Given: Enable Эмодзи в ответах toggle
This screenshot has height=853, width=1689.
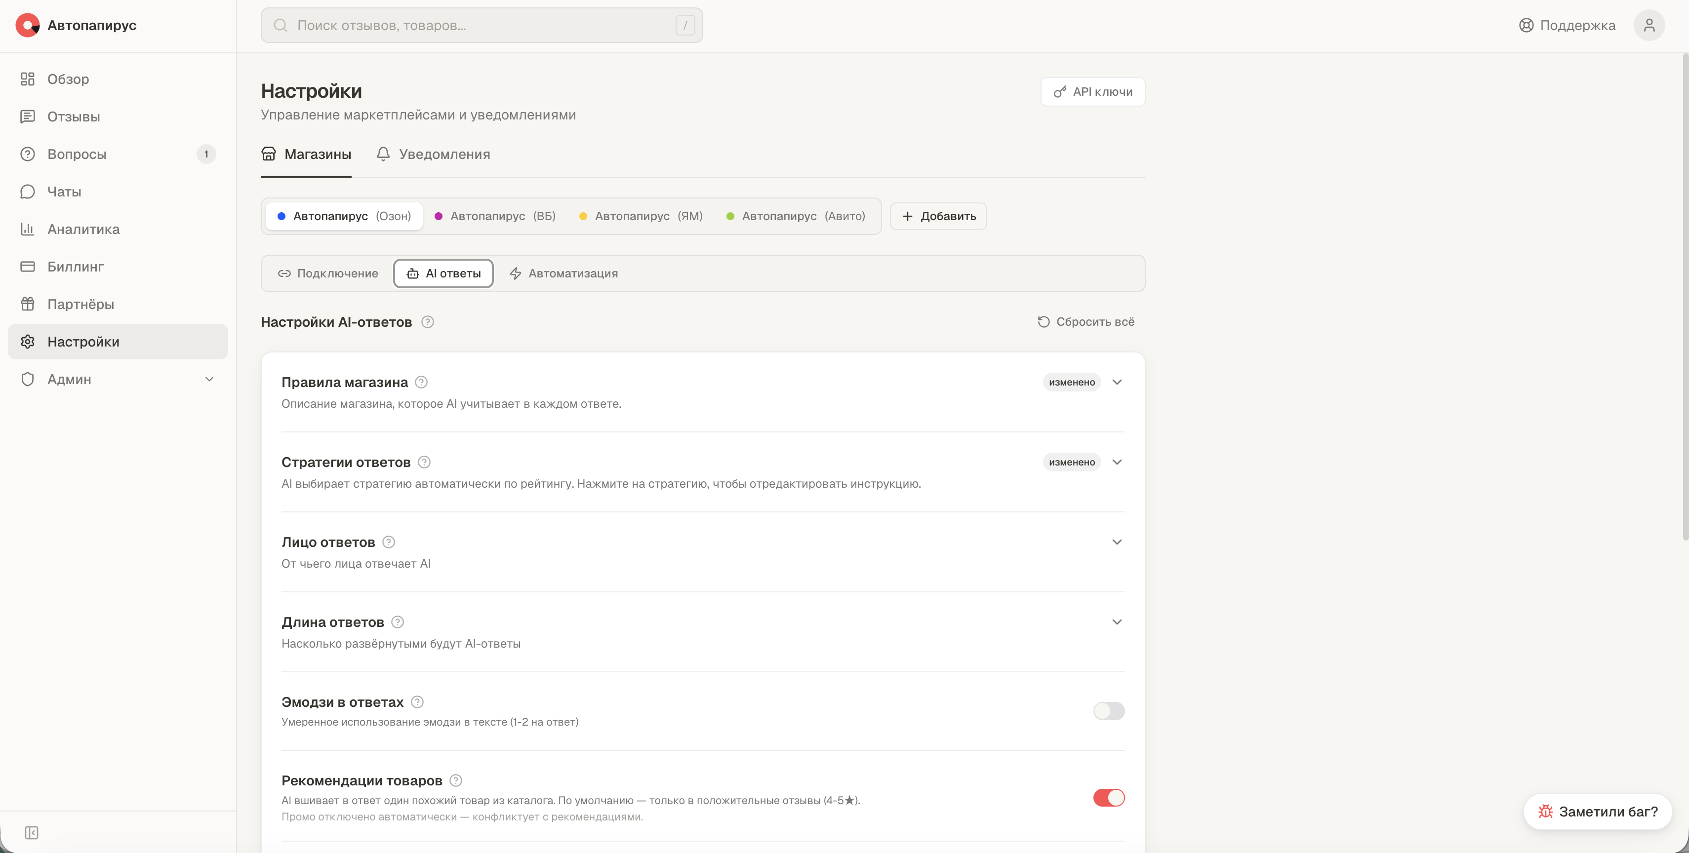Looking at the screenshot, I should click(1109, 711).
